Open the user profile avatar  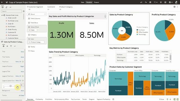(176, 2)
